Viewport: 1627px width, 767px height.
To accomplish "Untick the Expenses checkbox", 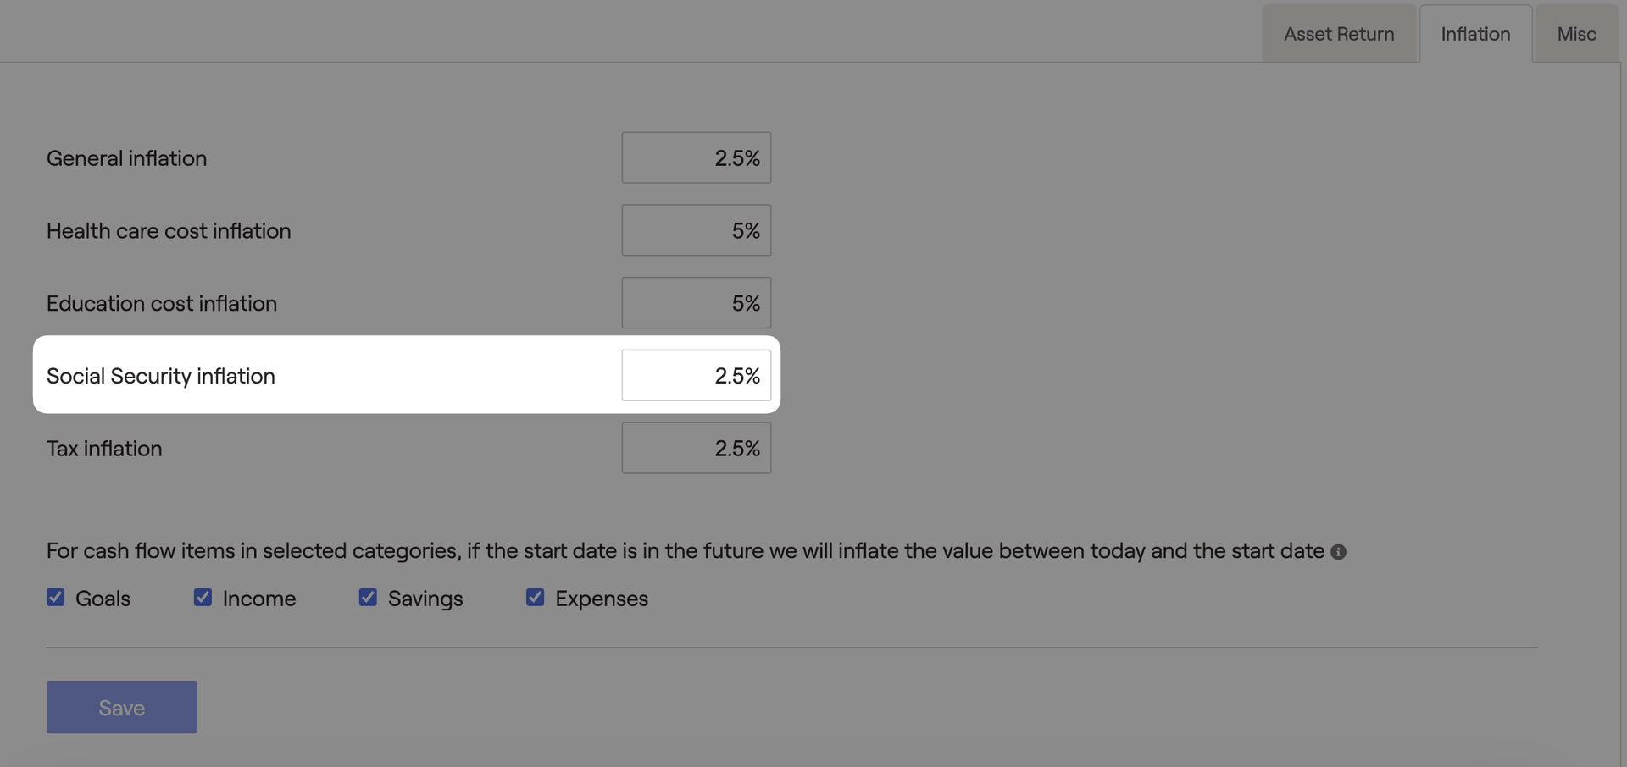I will (x=535, y=598).
